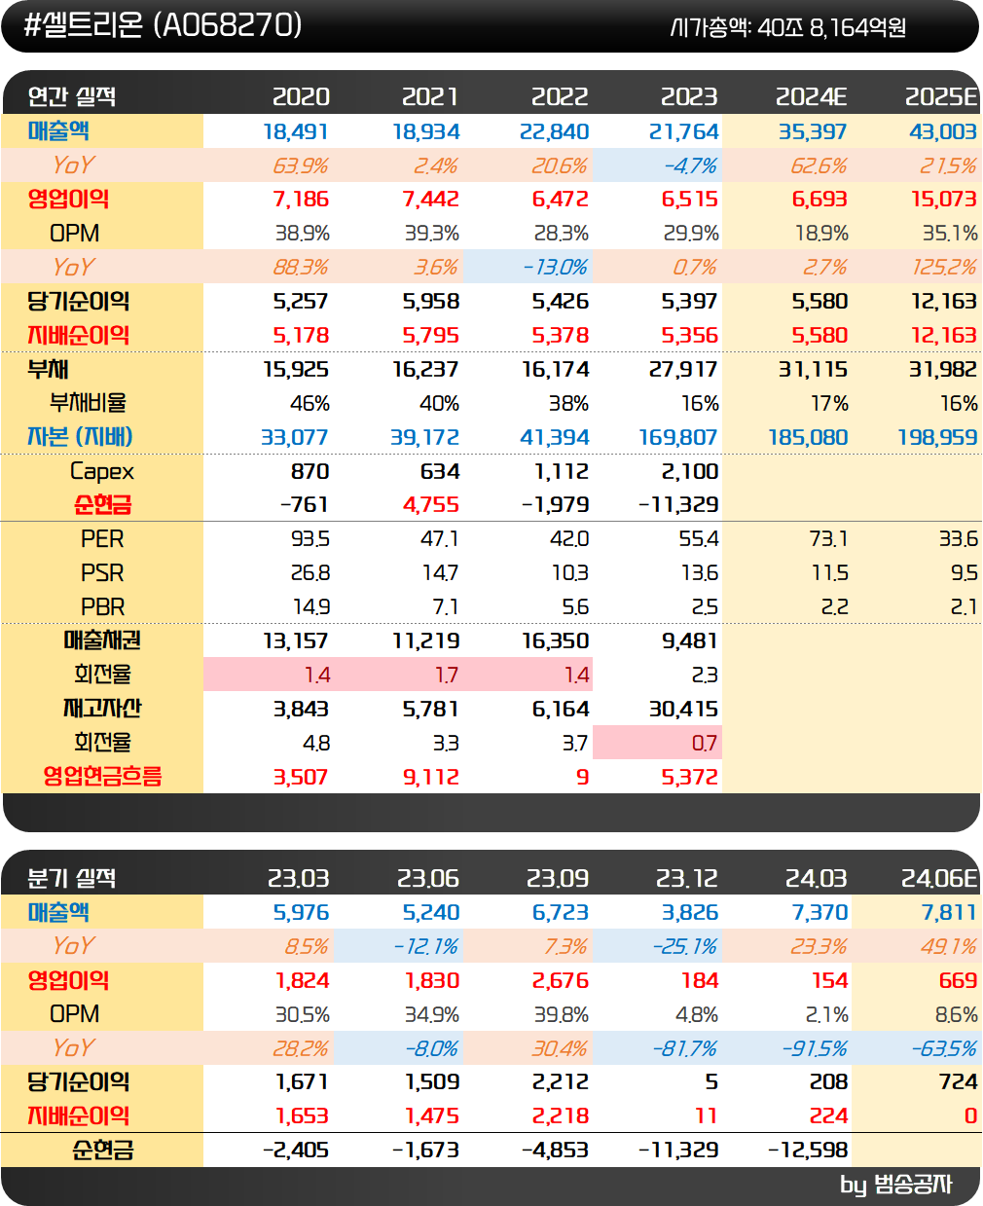Select controlling net income 5,795
The image size is (983, 1206).
point(431,335)
